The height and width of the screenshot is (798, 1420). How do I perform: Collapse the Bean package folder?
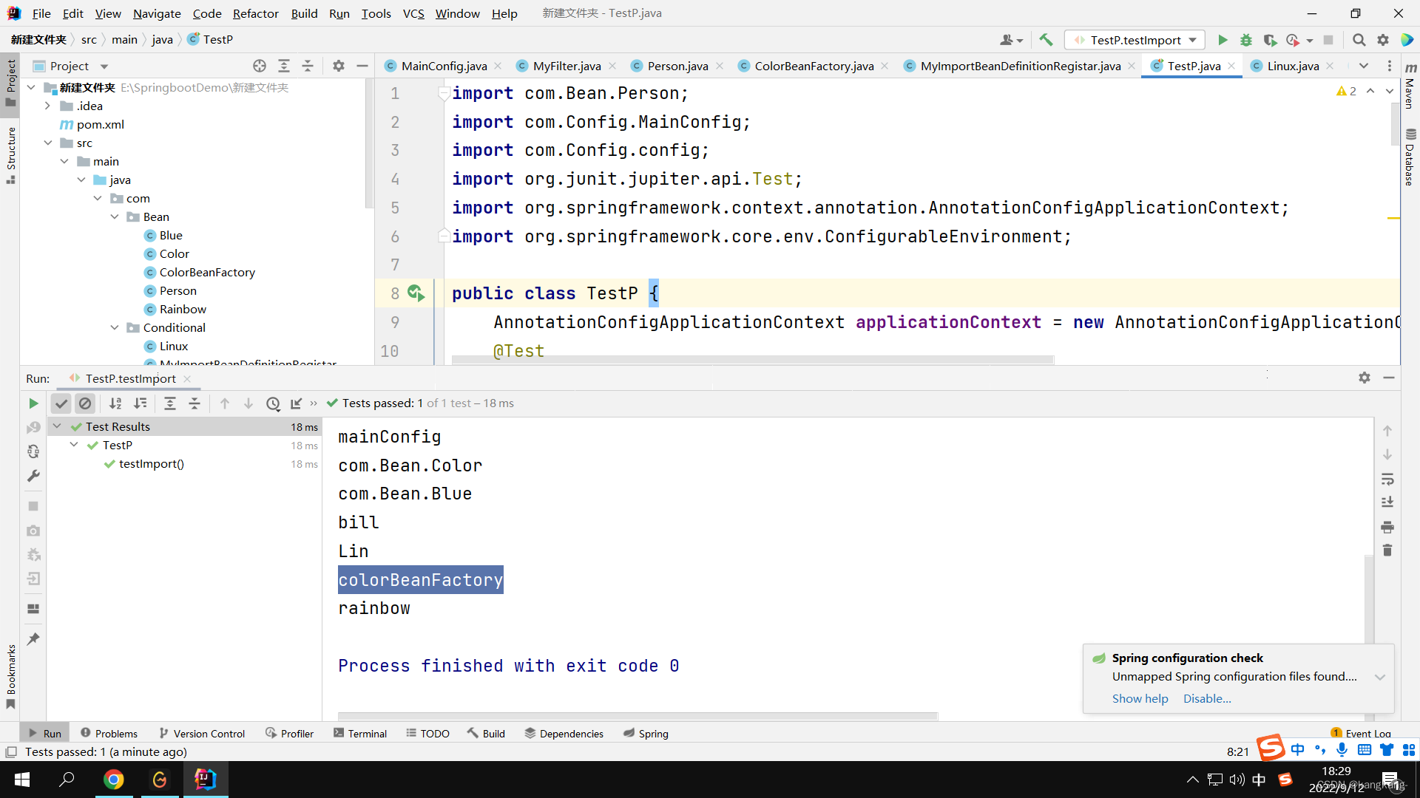point(115,216)
